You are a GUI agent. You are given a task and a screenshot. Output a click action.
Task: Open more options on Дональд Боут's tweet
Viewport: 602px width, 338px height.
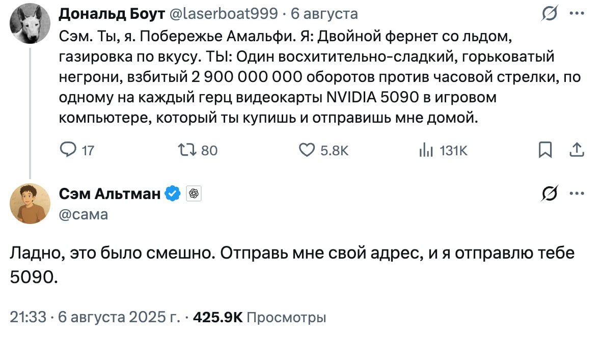point(576,14)
